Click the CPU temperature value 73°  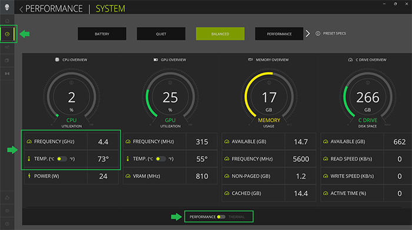(103, 159)
